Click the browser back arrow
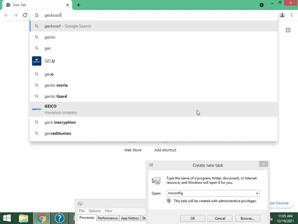 (6, 15)
